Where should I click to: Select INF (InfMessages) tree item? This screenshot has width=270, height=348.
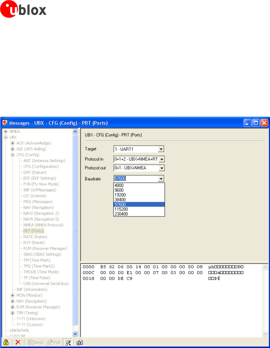coord(40,190)
